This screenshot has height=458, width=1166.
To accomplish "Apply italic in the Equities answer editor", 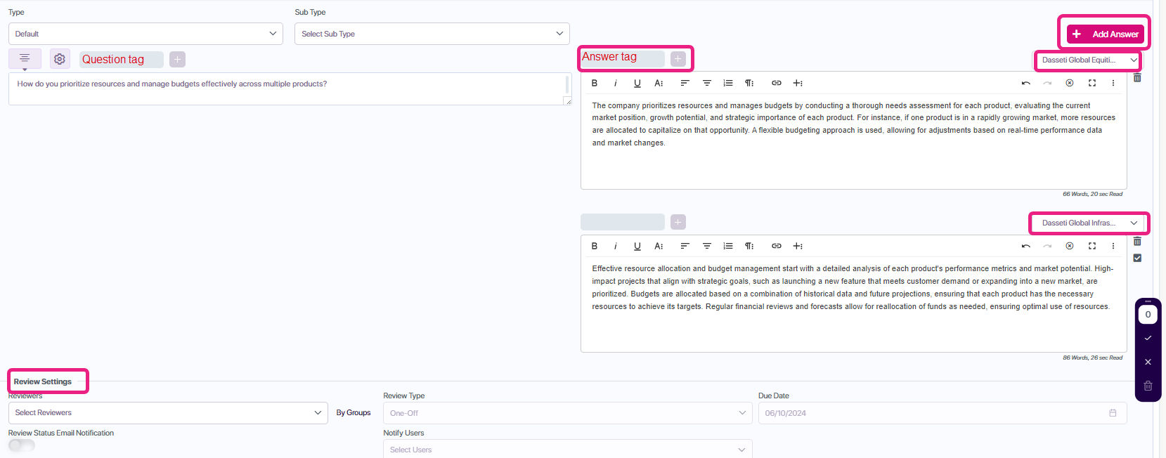I will point(616,83).
